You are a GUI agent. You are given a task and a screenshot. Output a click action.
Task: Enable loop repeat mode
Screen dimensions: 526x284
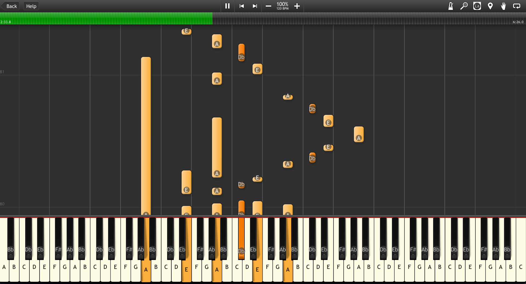pos(517,6)
